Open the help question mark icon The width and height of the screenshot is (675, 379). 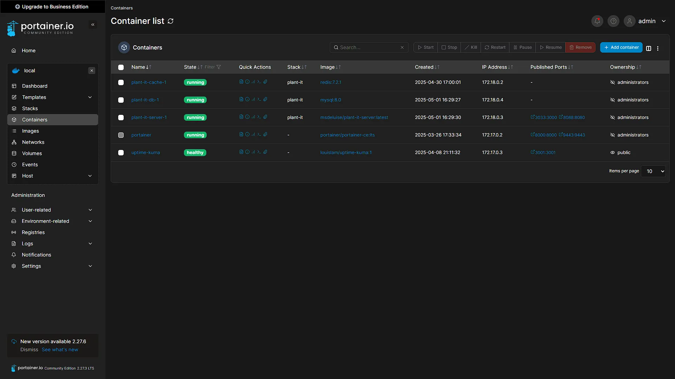(613, 21)
